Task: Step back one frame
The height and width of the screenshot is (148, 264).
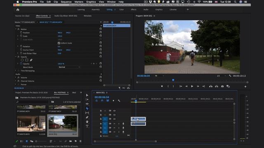Action: point(186,86)
